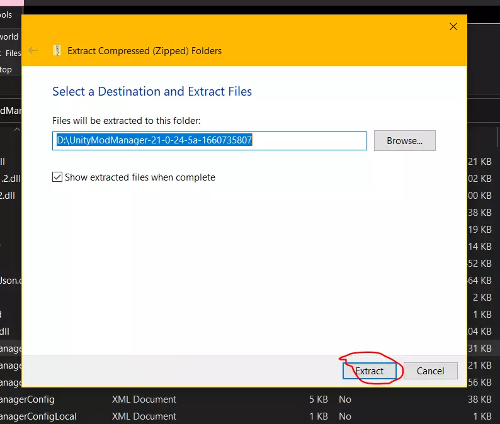Viewport: 500px width, 424px height.
Task: Click the 5 KB size of ManagerConfig
Action: tap(319, 399)
